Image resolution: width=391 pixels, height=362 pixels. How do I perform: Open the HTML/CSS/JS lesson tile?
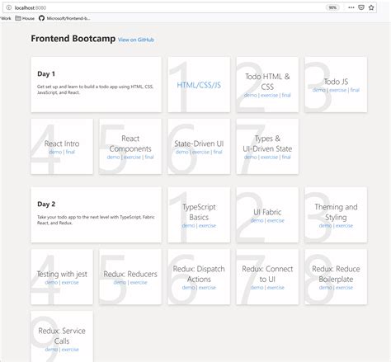coord(199,85)
